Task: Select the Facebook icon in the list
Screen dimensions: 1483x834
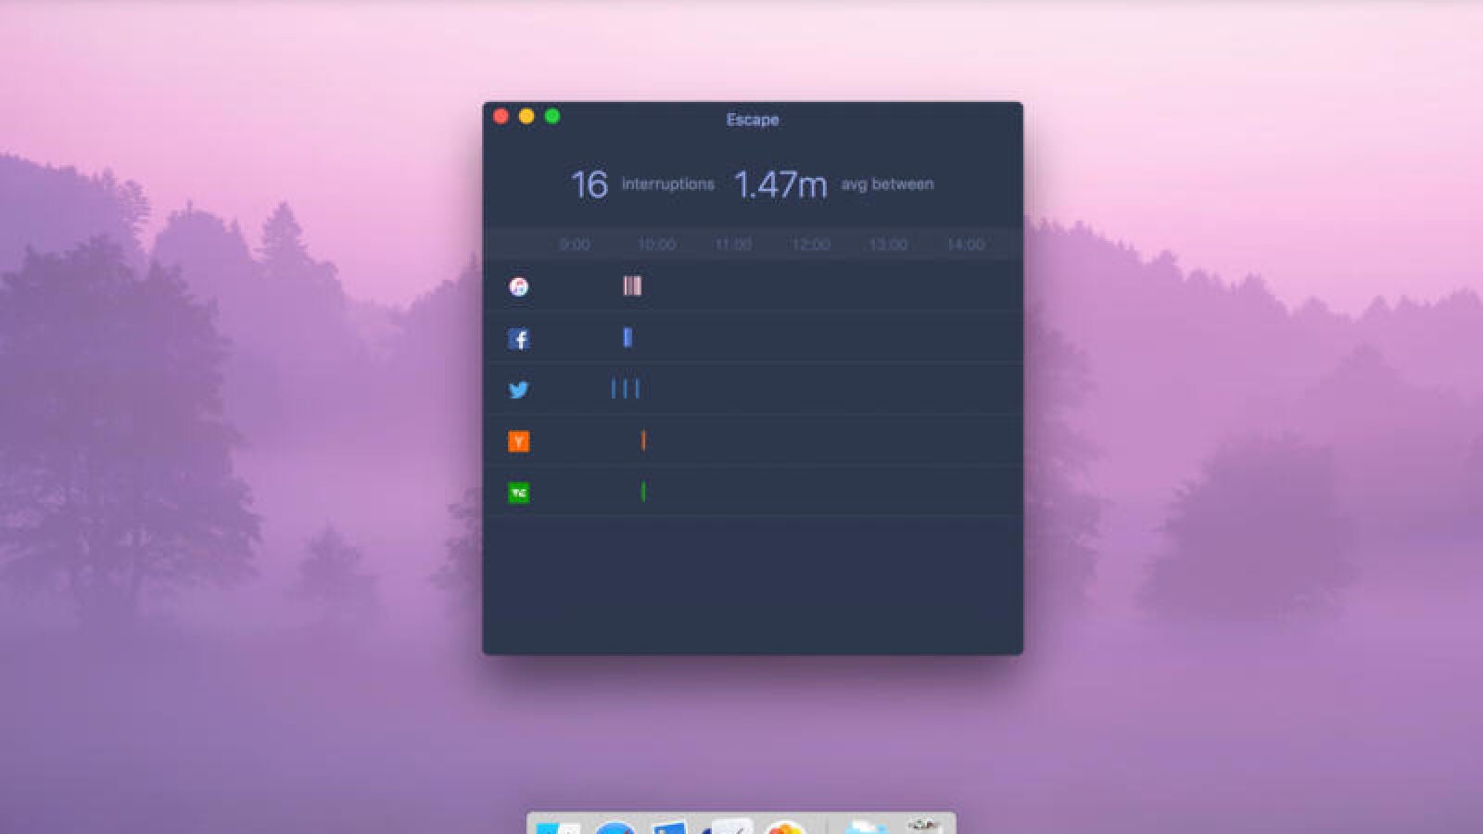Action: pyautogui.click(x=519, y=339)
